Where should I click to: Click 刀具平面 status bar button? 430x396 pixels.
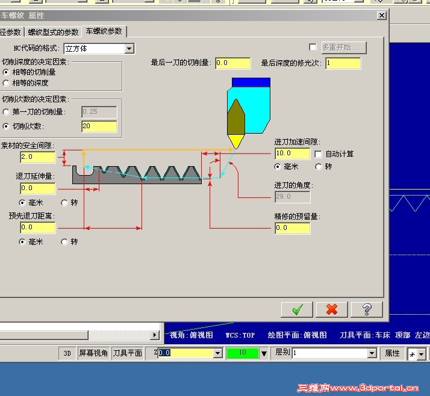pyautogui.click(x=128, y=353)
